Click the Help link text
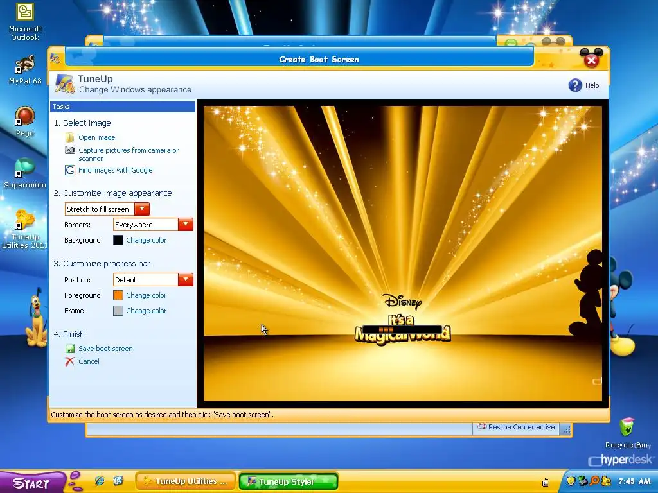Image resolution: width=658 pixels, height=493 pixels. pyautogui.click(x=592, y=85)
